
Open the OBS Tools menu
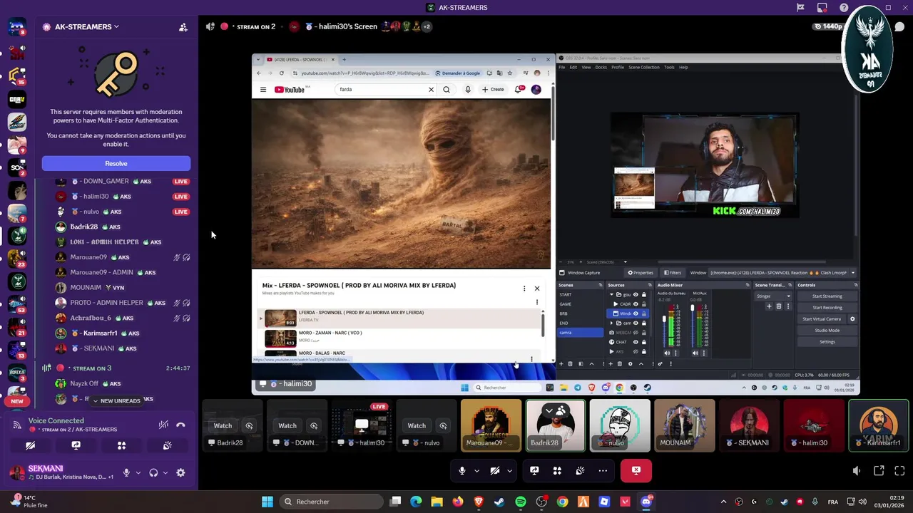point(669,67)
